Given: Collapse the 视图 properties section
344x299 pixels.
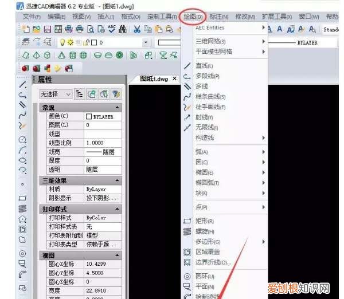Looking at the screenshot, I should pyautogui.click(x=117, y=255).
